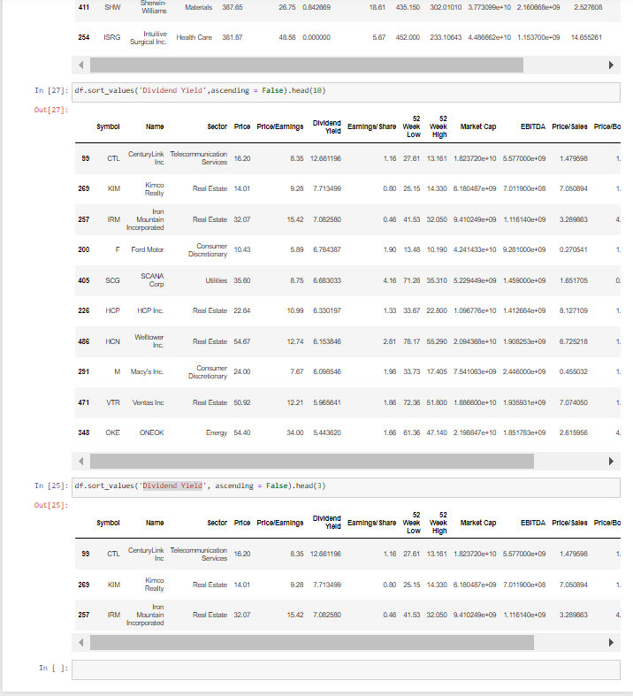Click 'Macy's Inc.' name cell
633x696 pixels.
coord(148,371)
